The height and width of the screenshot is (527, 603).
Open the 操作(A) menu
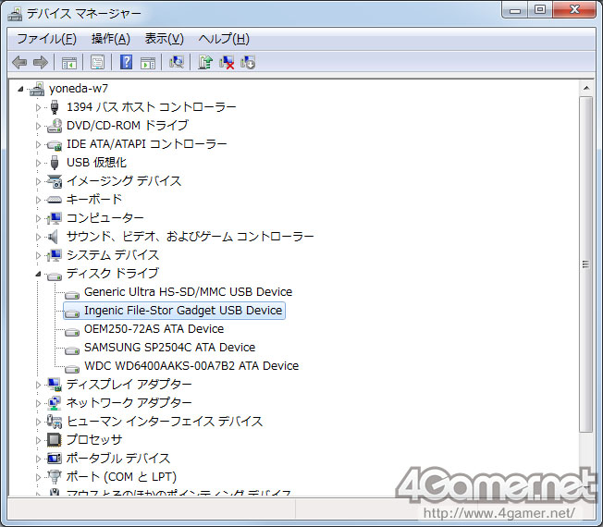click(110, 39)
